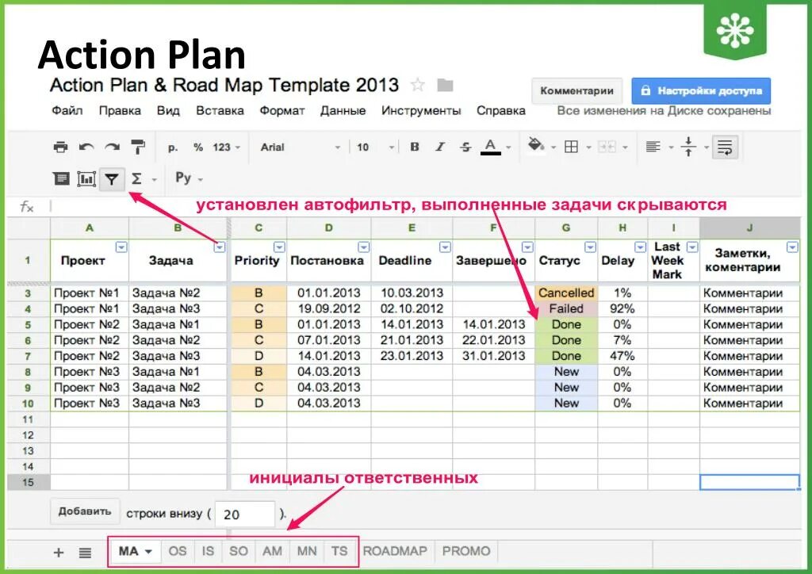
Task: Switch to the ROADMAP sheet tab
Action: tap(395, 551)
